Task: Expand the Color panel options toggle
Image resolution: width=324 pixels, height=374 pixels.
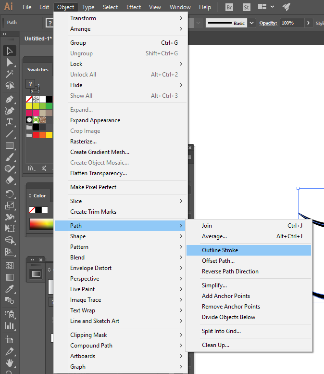Action: click(30, 195)
